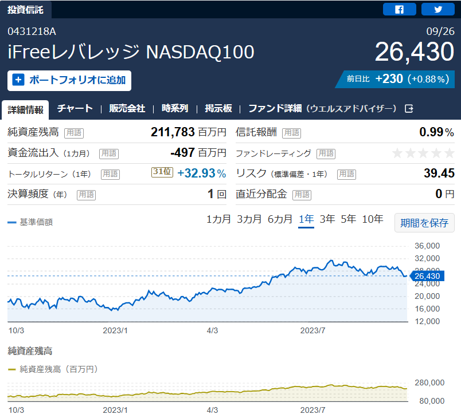Screen dimensions: 461x418
Task: Open the 販売会社 tab
Action: coord(127,108)
